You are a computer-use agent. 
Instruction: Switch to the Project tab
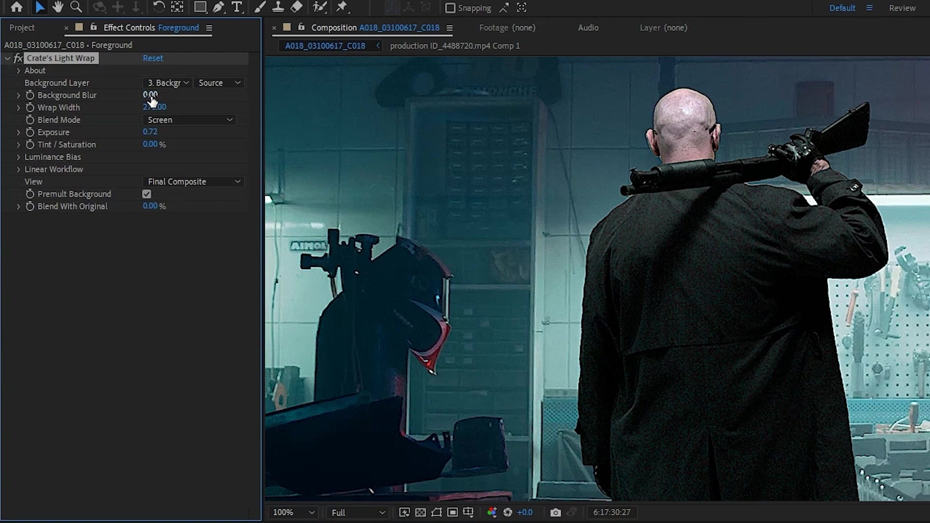(x=22, y=28)
